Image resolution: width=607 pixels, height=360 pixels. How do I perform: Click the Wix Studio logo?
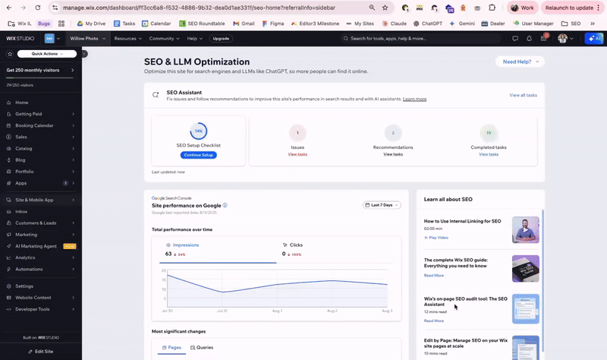pos(20,39)
